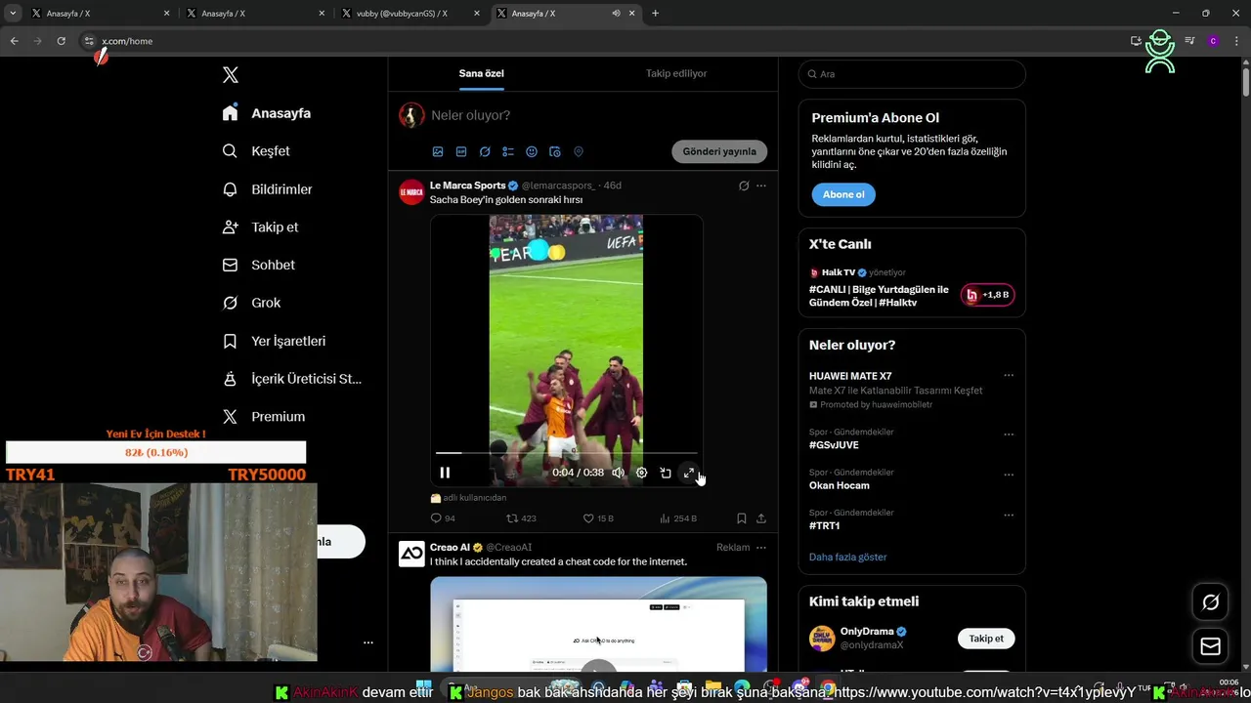Mute the active tab via its speaker icon

click(616, 14)
